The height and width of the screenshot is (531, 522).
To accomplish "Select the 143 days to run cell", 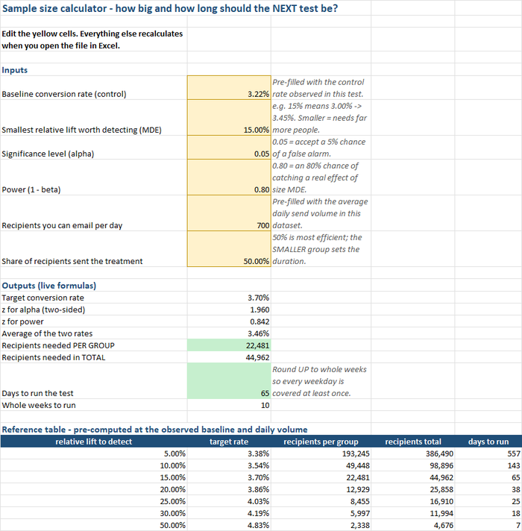I will click(x=488, y=465).
